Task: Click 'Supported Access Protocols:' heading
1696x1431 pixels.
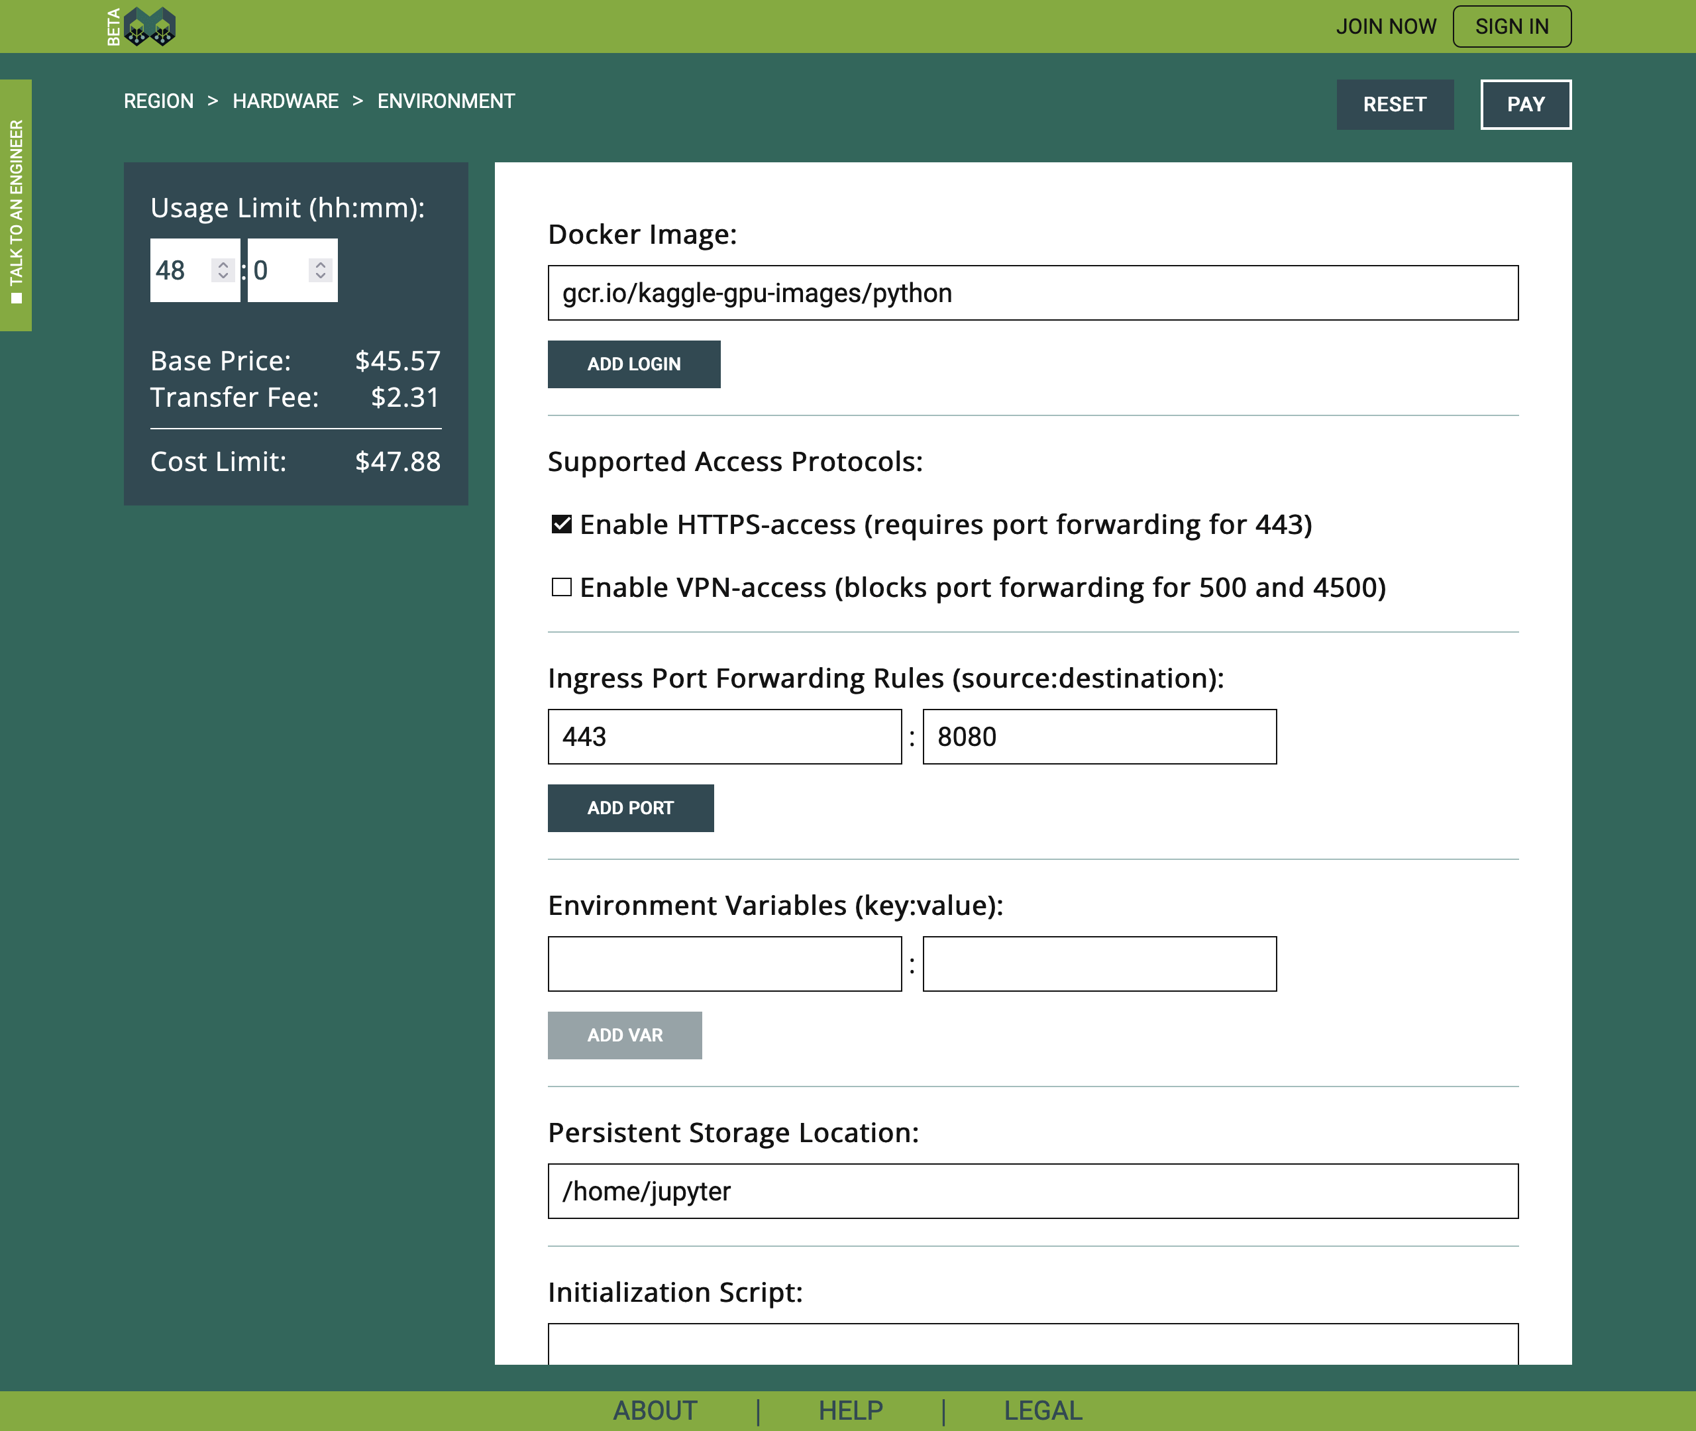Action: pos(735,462)
